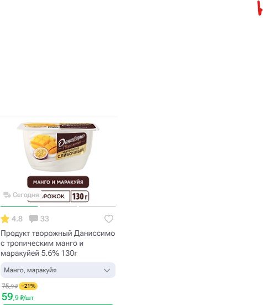Expand flavor options with the chevron arrow
The image size is (263, 305).
107,270
